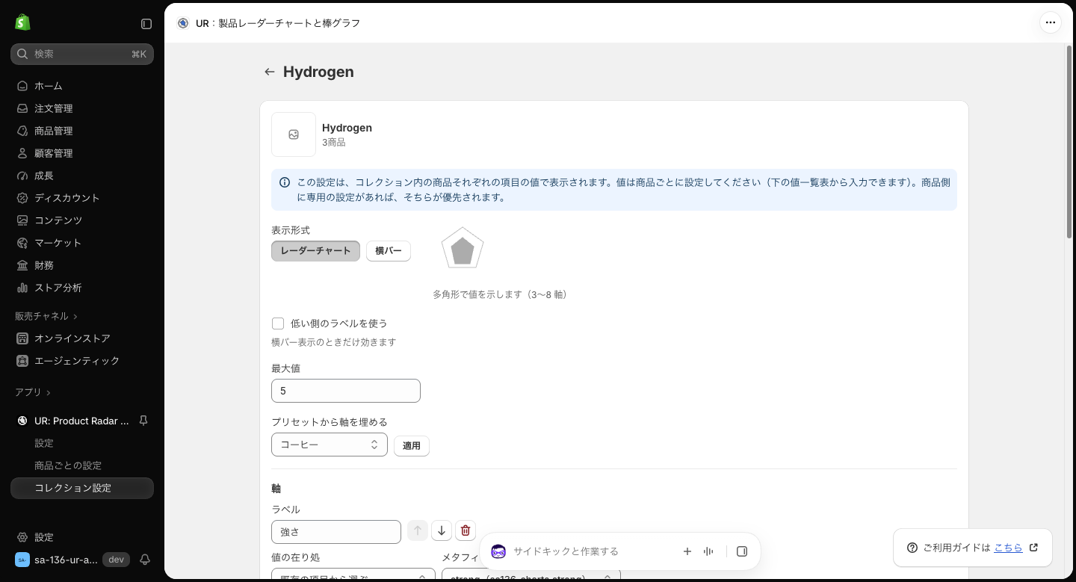
Task: Move the 強さ axis down
Action: [442, 530]
